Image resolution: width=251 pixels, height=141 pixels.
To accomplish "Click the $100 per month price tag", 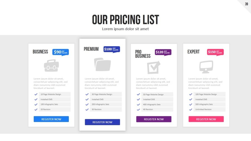I will point(112,49).
